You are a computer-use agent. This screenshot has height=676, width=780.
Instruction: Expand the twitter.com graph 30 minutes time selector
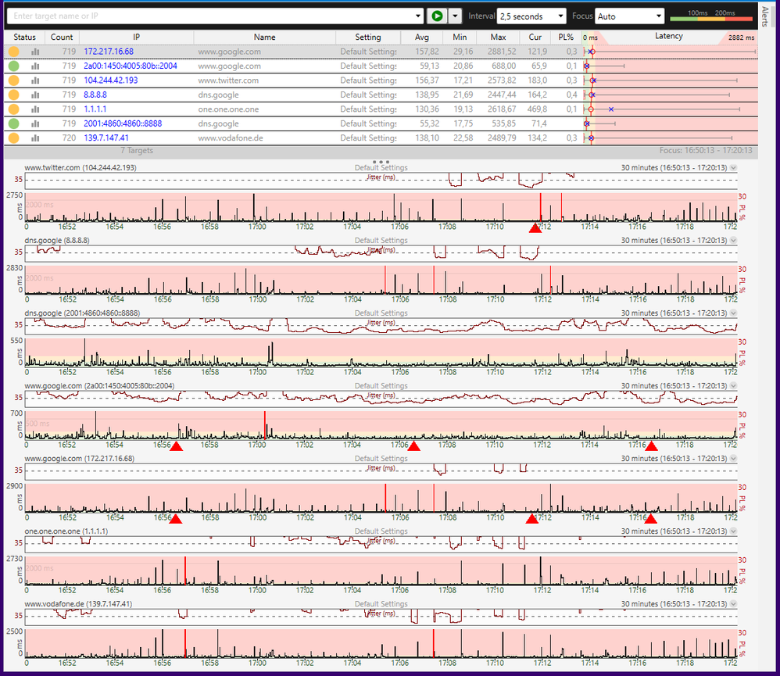tap(732, 167)
